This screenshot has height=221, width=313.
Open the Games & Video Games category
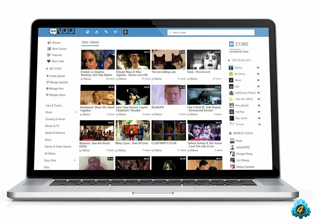[58, 147]
